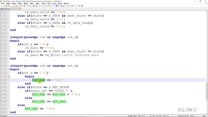Click rx_bits on line 133
The height and width of the screenshot is (117, 208).
[x=52, y=55]
